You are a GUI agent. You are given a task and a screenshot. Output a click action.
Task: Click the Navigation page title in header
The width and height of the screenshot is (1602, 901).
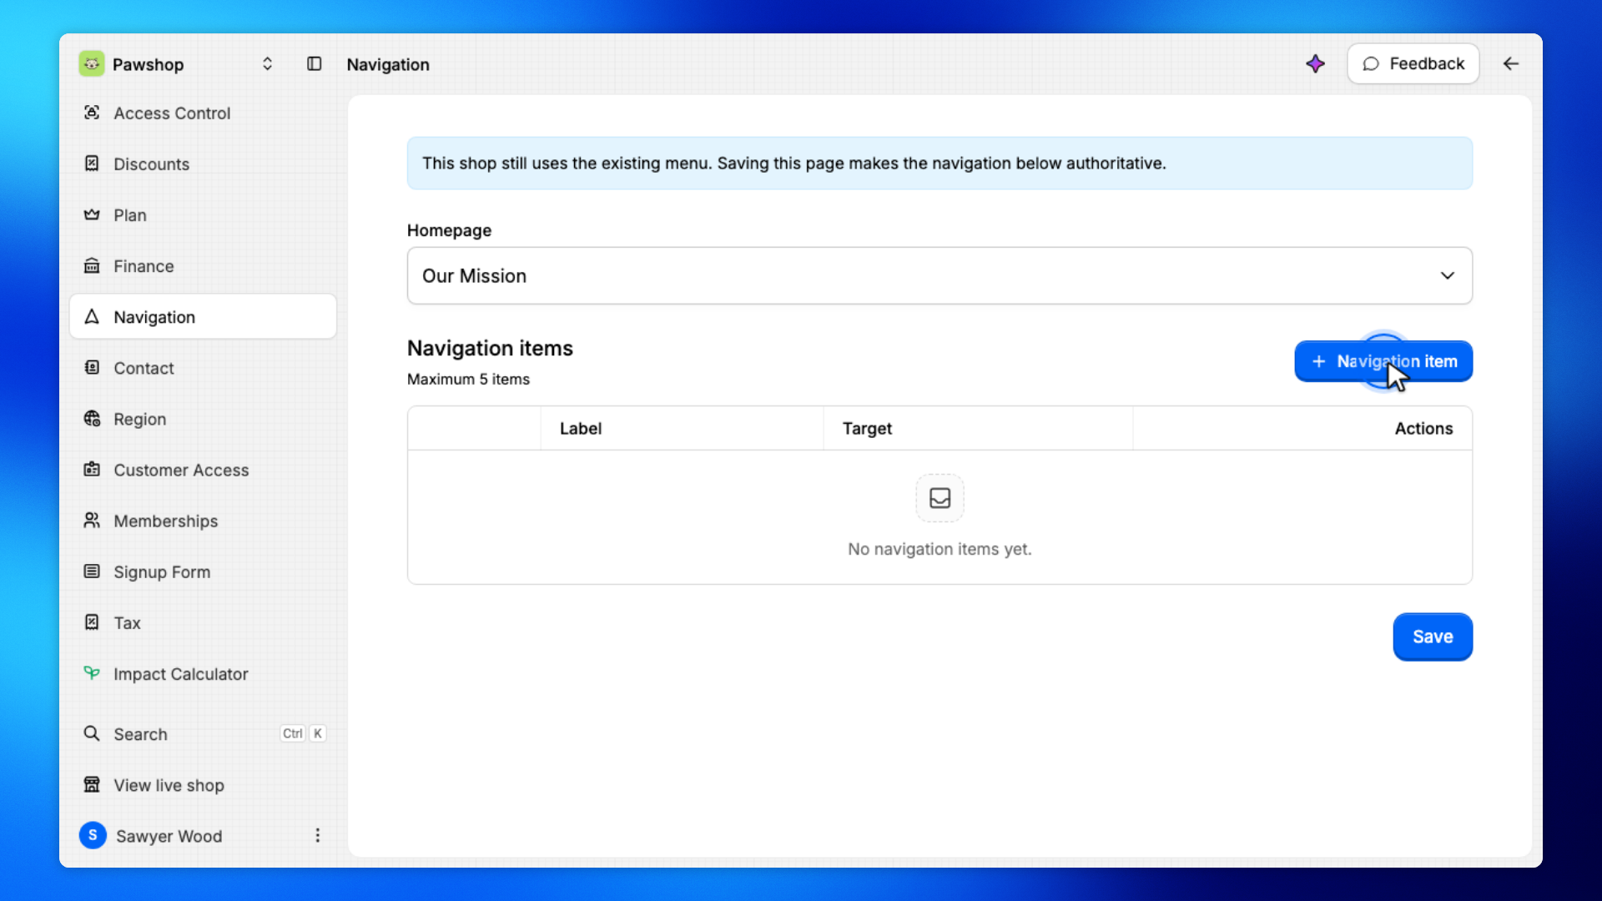tap(388, 64)
